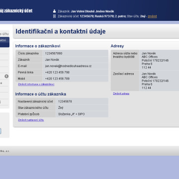This screenshot has width=179, height=179.
Task: Click the customer account building icon
Action: (x=54, y=16)
